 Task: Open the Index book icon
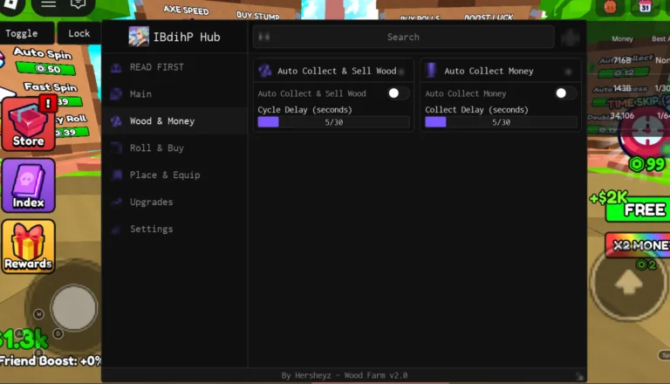pyautogui.click(x=28, y=185)
